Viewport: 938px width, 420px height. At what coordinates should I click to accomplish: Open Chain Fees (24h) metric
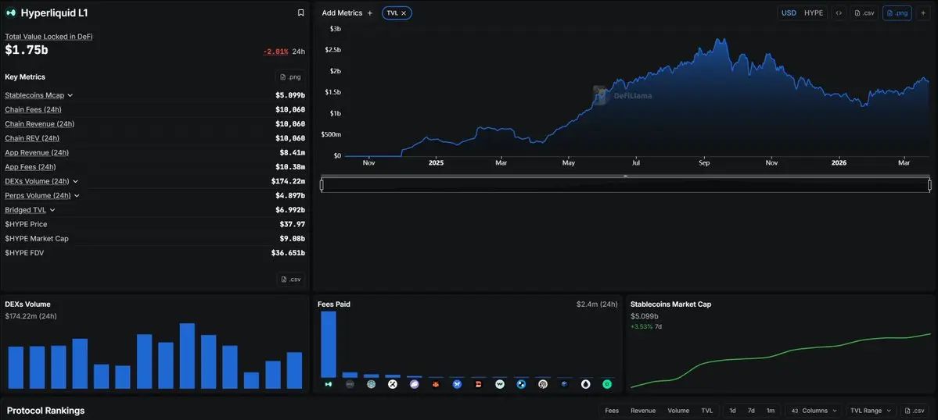point(33,110)
